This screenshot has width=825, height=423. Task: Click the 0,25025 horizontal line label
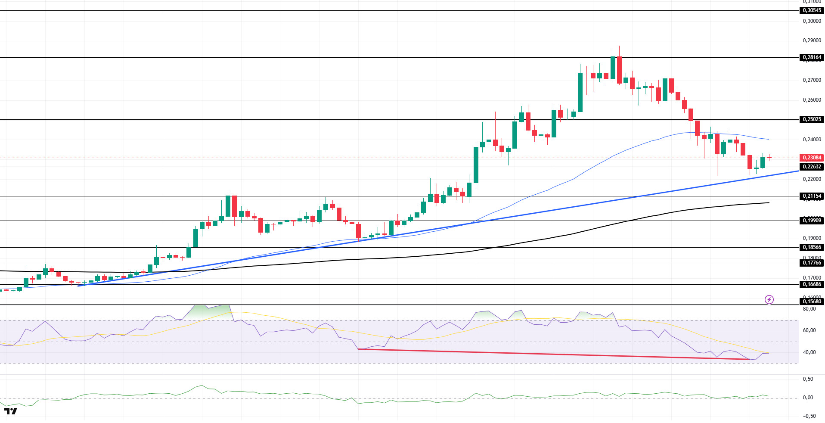[x=812, y=119]
